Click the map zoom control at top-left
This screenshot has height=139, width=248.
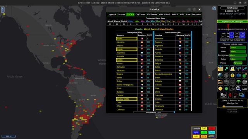3,9
